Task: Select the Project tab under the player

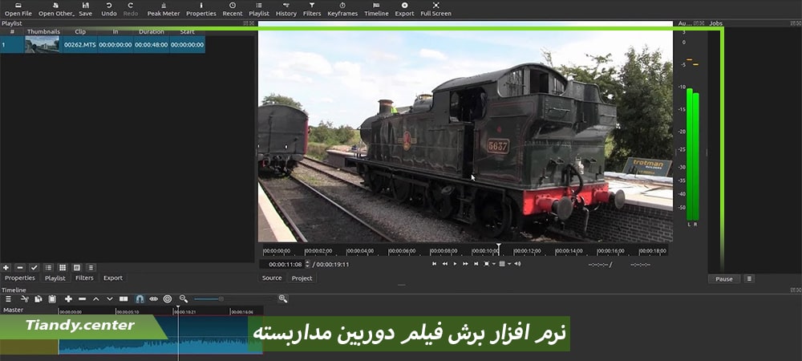Action: (302, 278)
